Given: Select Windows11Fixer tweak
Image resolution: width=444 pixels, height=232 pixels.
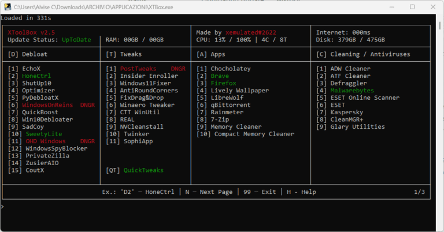Looking at the screenshot, I should (139, 83).
